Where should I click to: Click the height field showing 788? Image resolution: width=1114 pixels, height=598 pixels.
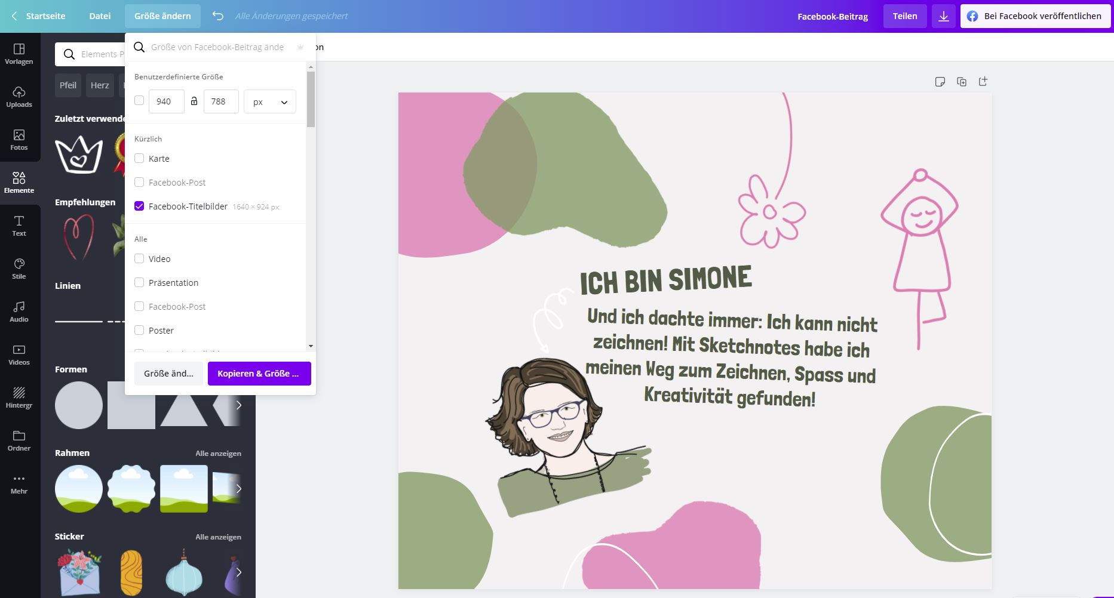pyautogui.click(x=221, y=101)
